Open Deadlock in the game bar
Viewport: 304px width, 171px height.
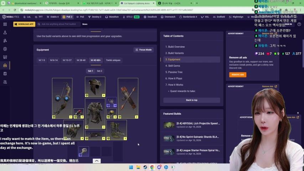(x=150, y=17)
